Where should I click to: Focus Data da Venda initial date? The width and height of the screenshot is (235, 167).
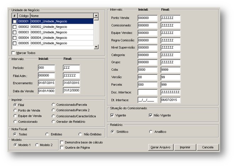46,91
